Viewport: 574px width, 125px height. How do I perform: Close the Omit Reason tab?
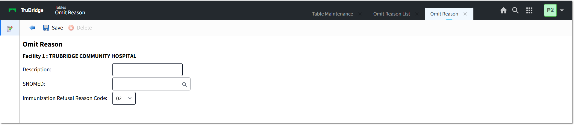tap(465, 14)
